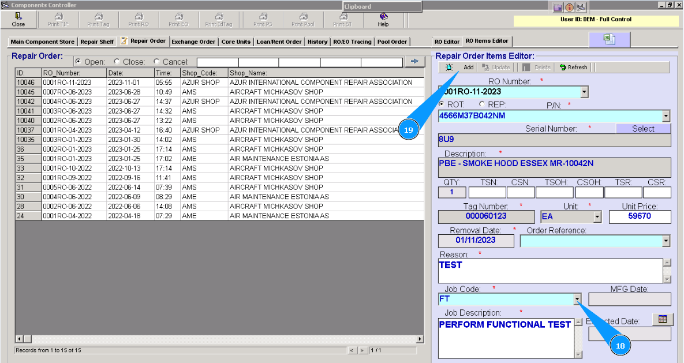Image resolution: width=684 pixels, height=363 pixels.
Task: Click the purple folder S icon
Action: click(558, 8)
